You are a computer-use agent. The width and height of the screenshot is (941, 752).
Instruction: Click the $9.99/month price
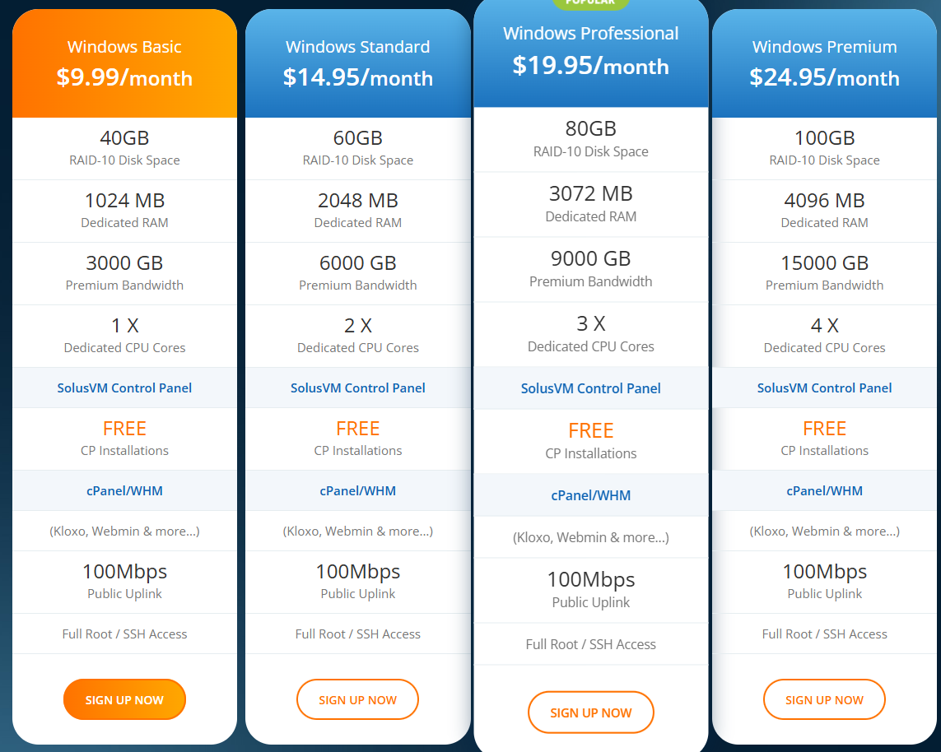tap(124, 77)
